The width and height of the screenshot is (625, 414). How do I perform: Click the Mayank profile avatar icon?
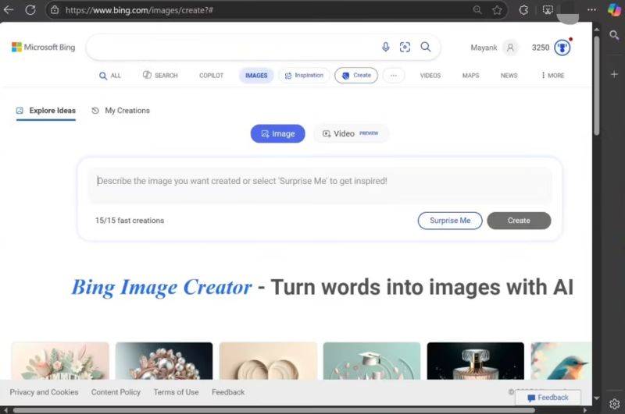pyautogui.click(x=510, y=48)
